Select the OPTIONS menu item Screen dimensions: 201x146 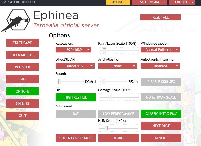pos(23,91)
